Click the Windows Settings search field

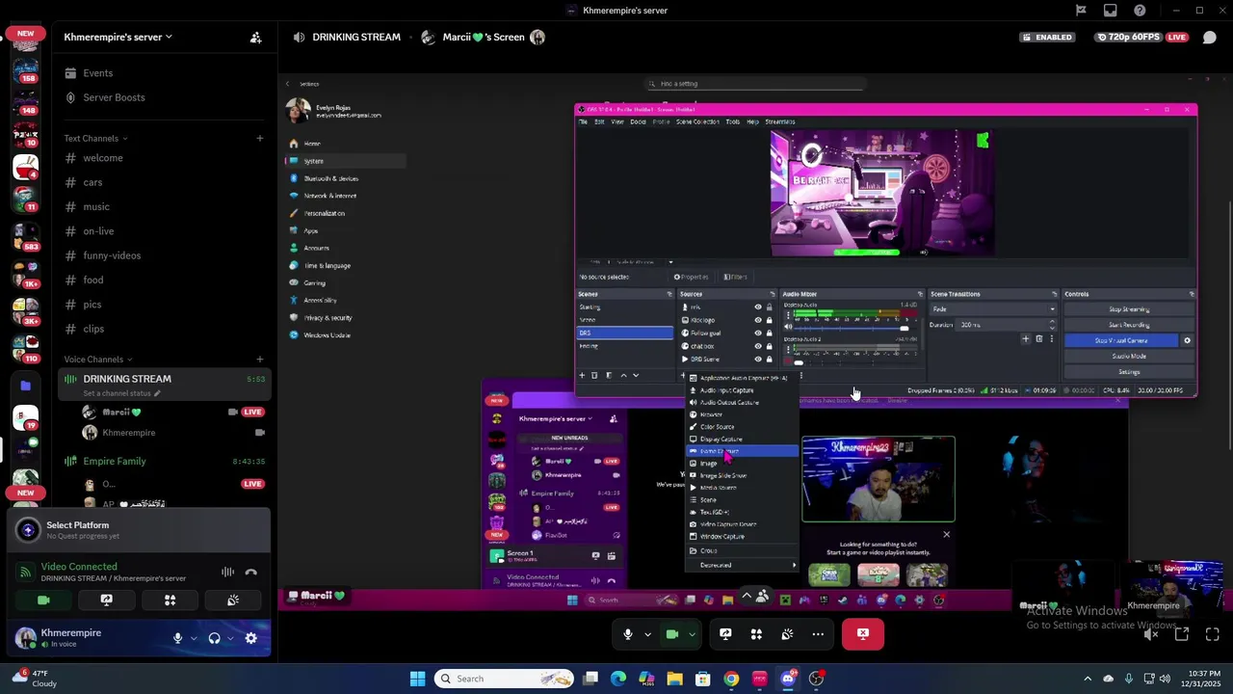(x=756, y=84)
